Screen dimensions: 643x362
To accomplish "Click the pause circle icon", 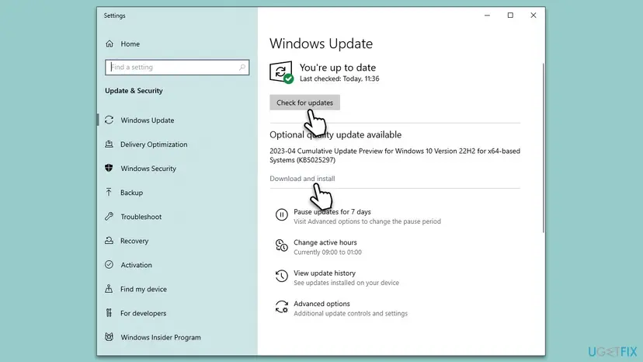I will point(281,214).
